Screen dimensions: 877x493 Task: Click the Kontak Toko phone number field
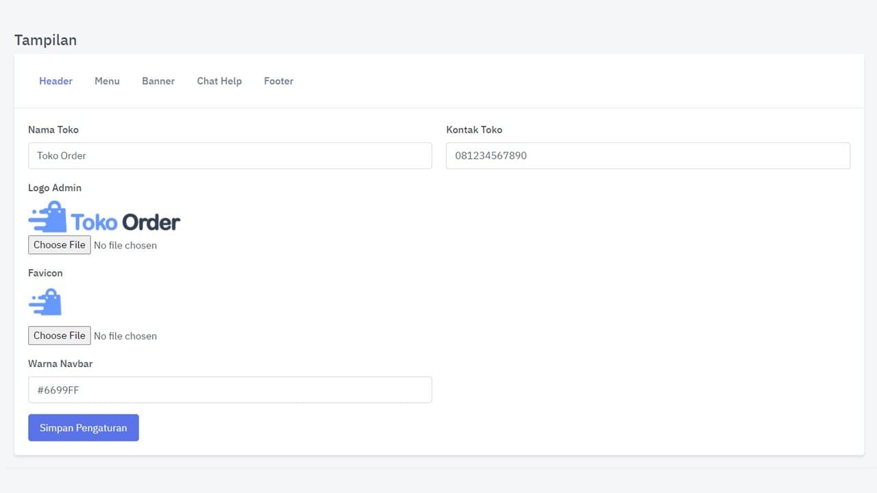(x=647, y=155)
